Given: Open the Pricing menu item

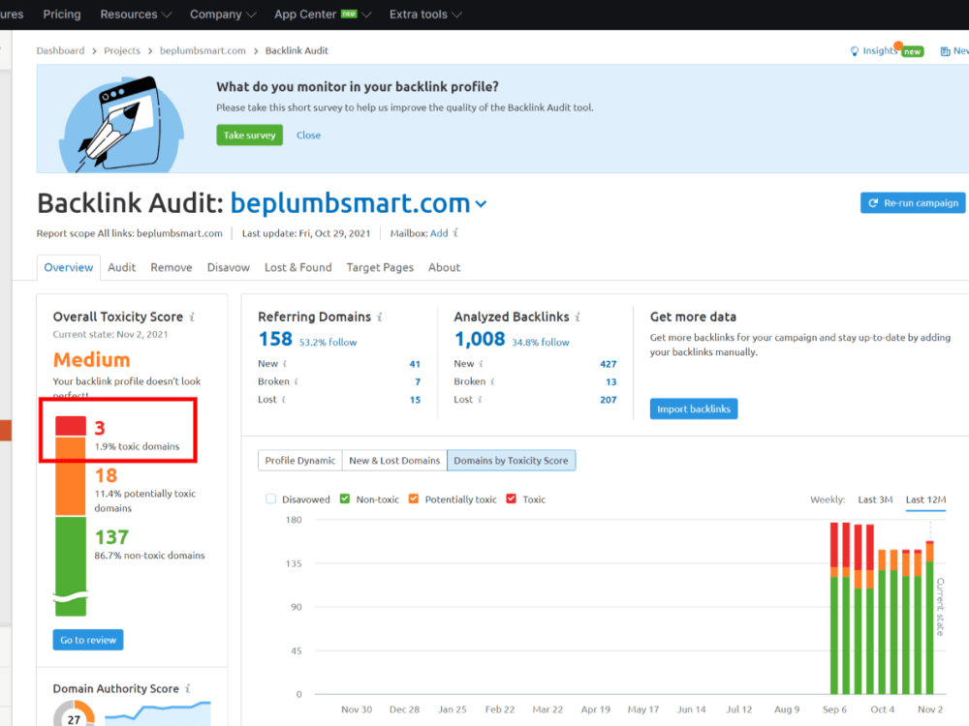Looking at the screenshot, I should [62, 15].
